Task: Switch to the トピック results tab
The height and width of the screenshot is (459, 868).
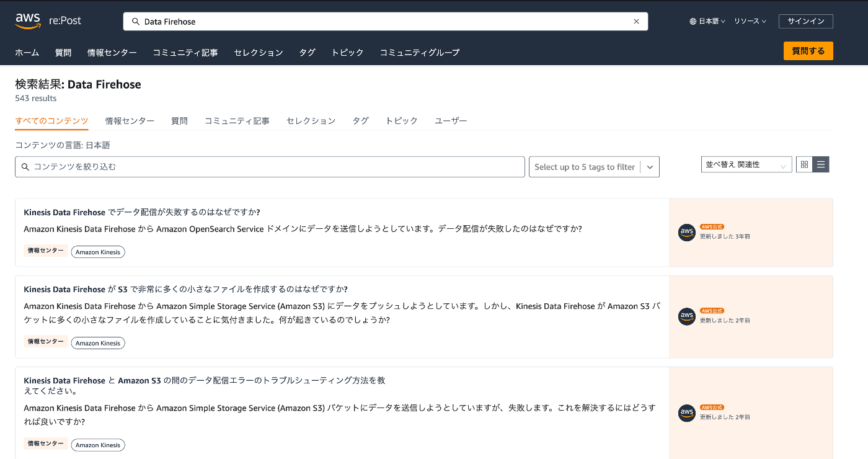Action: 402,121
